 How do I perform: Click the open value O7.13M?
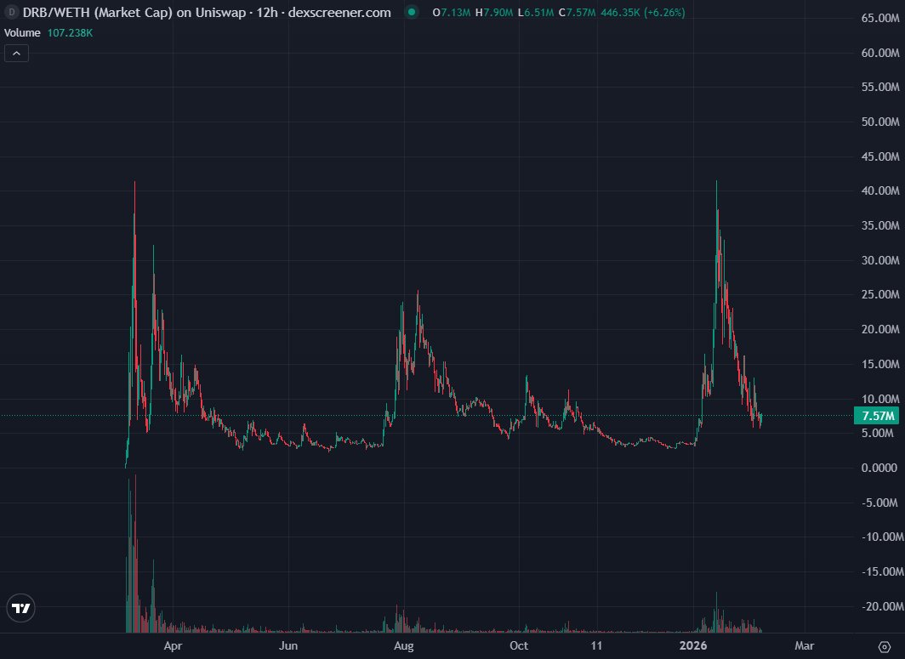(452, 12)
